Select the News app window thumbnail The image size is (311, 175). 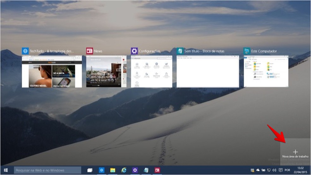pos(106,71)
